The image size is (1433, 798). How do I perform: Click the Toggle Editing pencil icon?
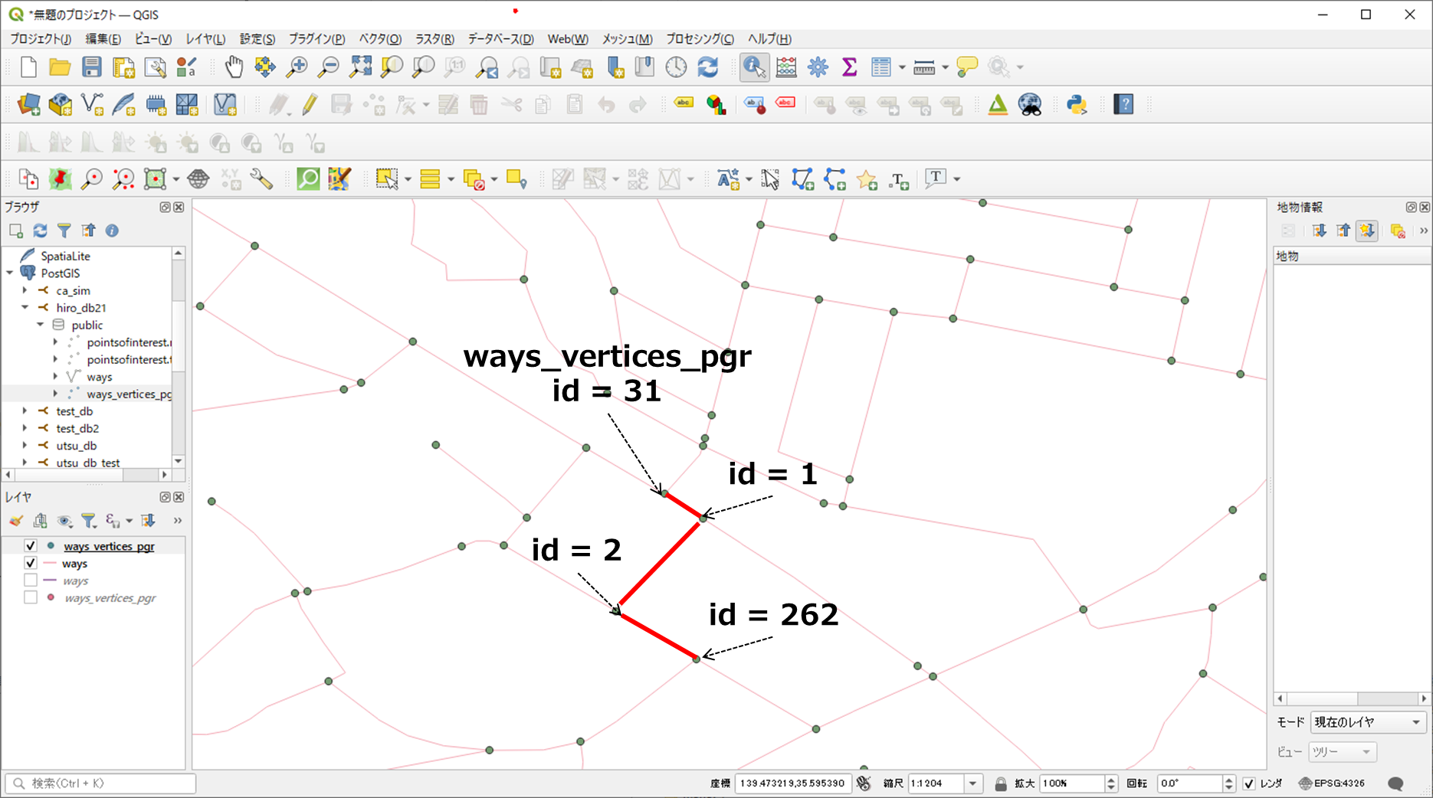(310, 104)
